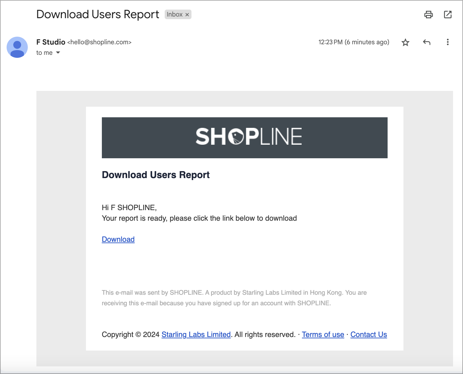The image size is (463, 374).
Task: Expand recipient details next to 'to me'
Action: 58,53
